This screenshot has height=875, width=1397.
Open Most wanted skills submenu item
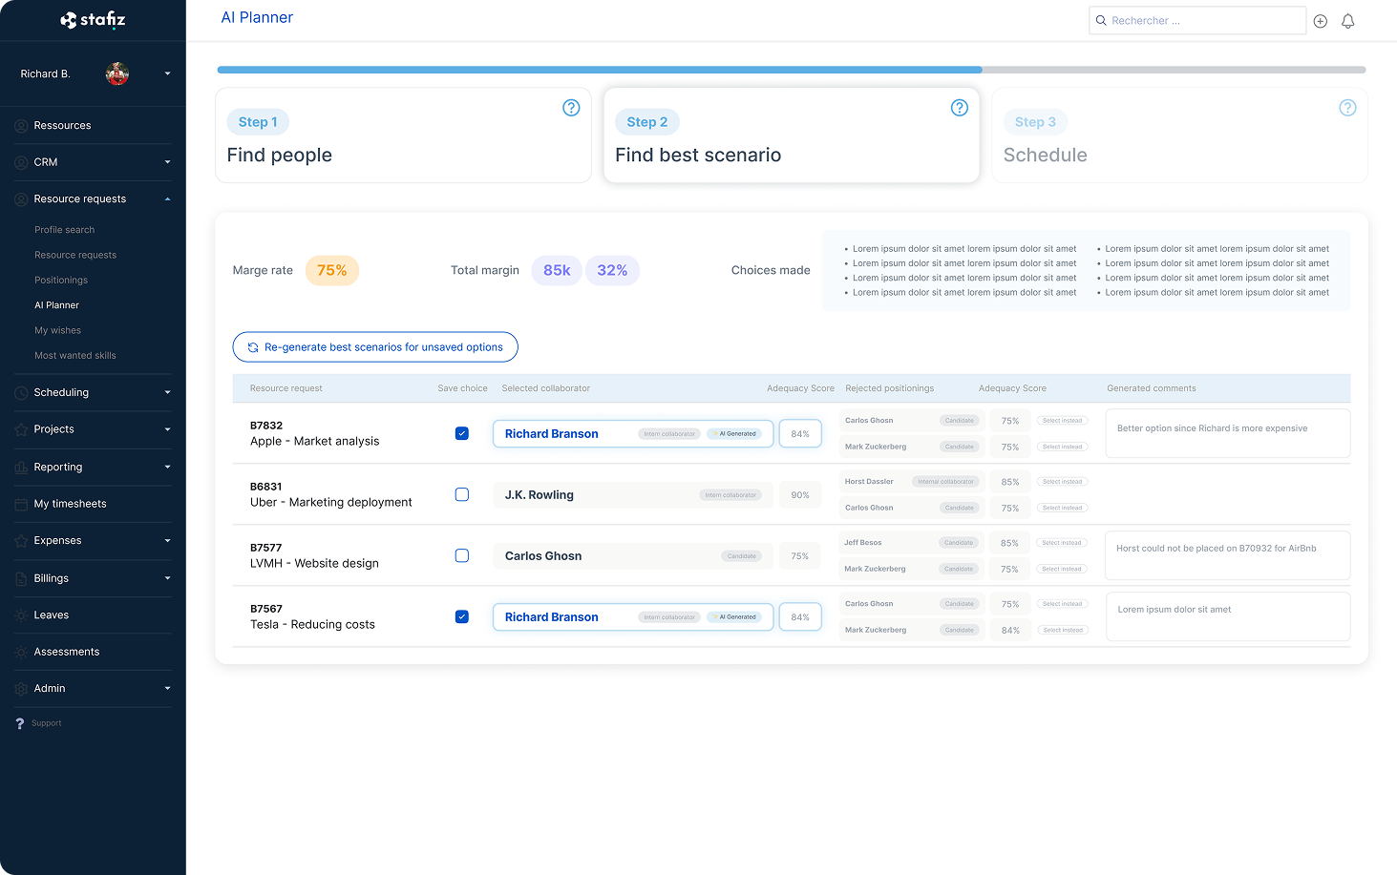pyautogui.click(x=75, y=356)
